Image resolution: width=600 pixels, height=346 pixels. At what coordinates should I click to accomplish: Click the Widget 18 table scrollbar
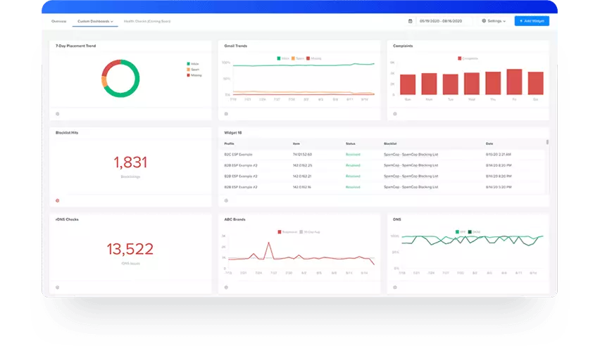point(547,143)
